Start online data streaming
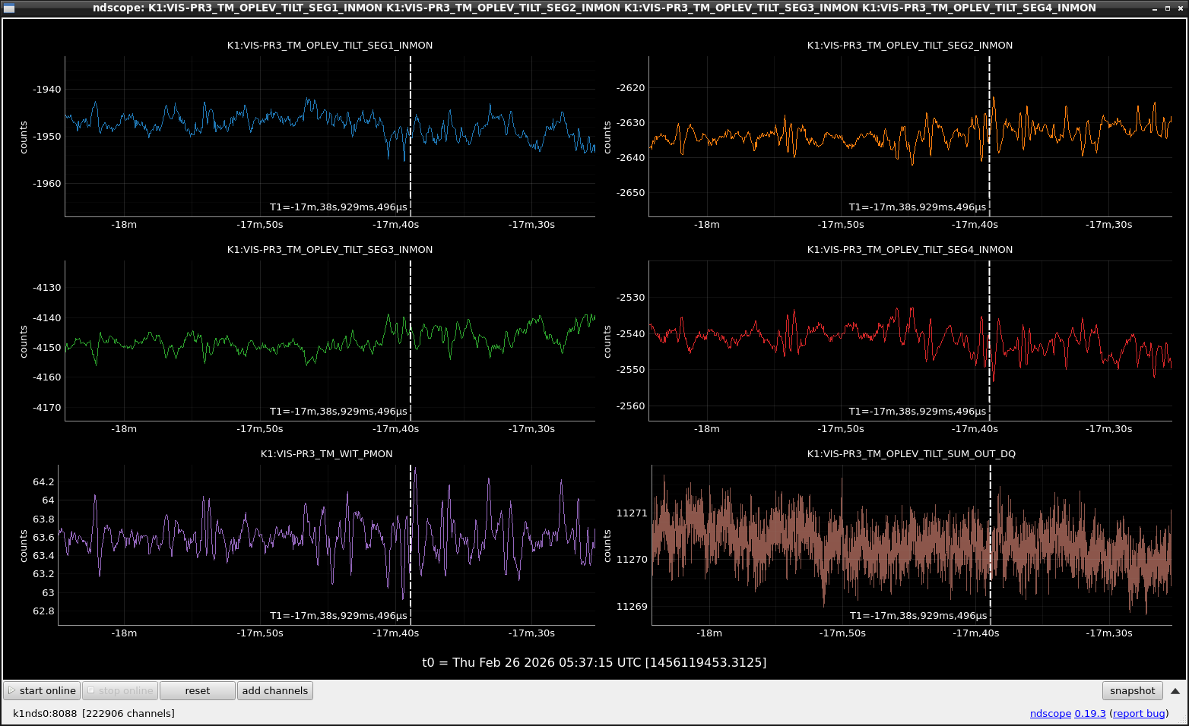The width and height of the screenshot is (1189, 726). 42,690
